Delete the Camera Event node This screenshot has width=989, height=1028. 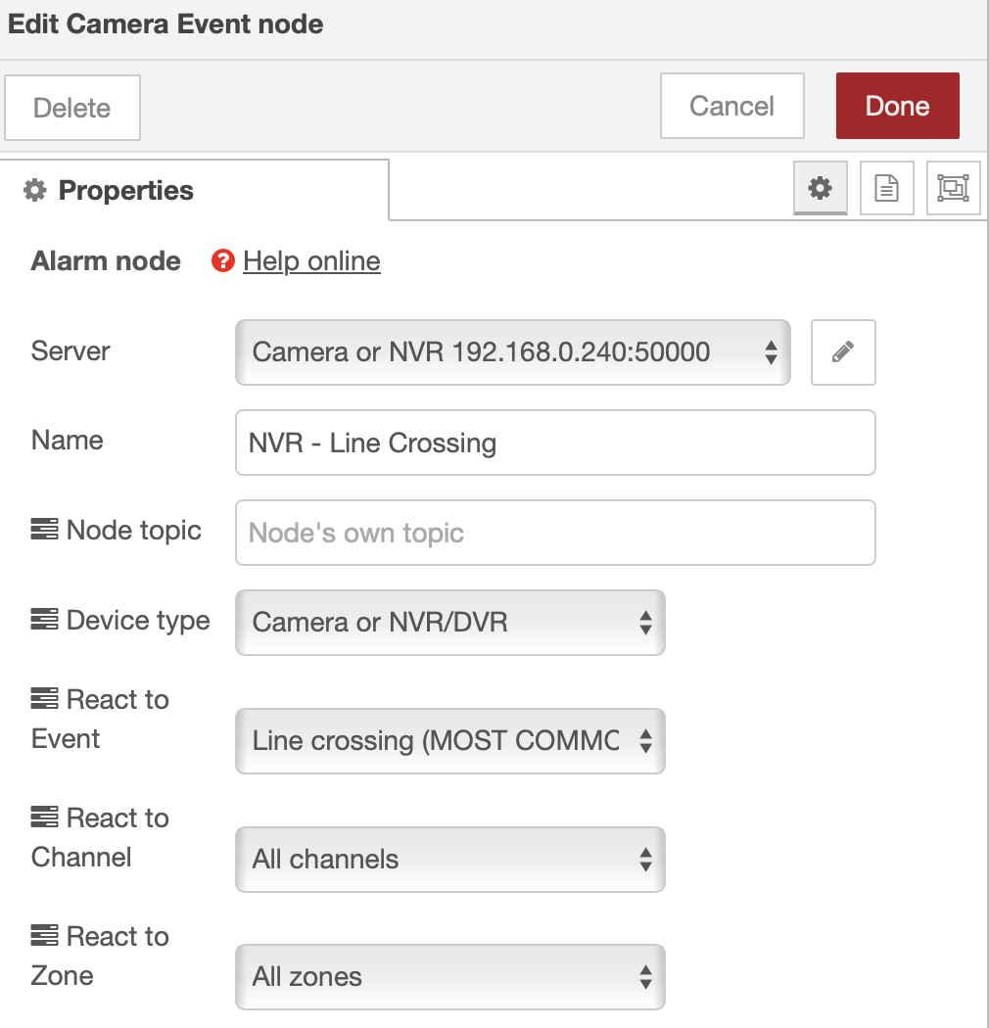click(x=71, y=109)
